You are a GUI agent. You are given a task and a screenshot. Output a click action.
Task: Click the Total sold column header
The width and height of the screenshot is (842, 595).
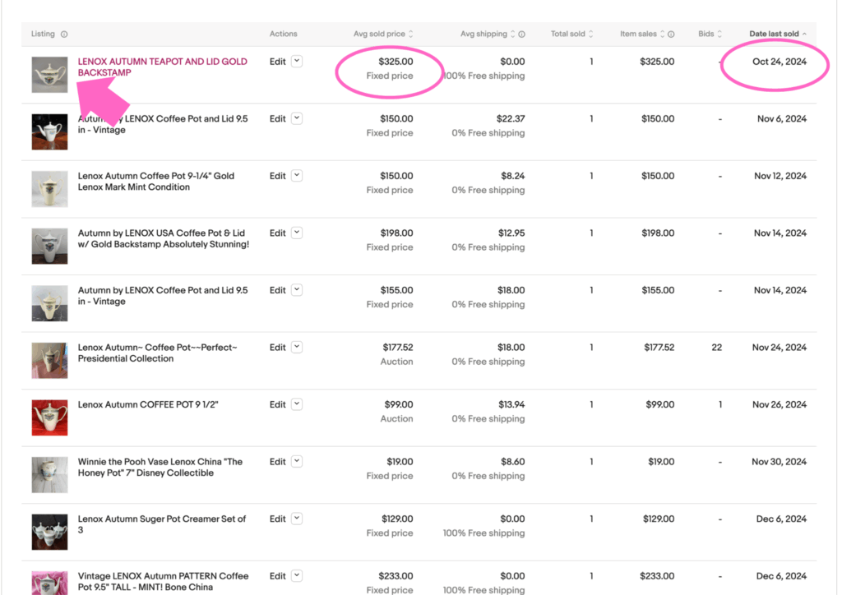click(567, 34)
